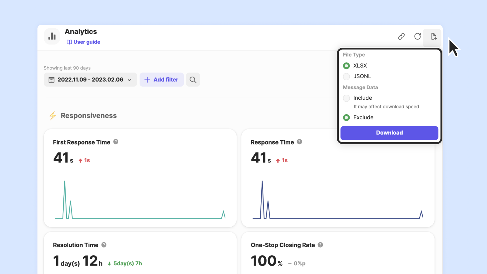
Task: Select the XLSX file type
Action: 347,66
